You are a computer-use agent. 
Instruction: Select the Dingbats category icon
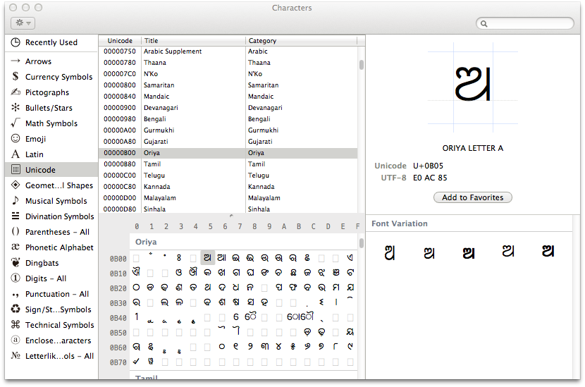[16, 263]
